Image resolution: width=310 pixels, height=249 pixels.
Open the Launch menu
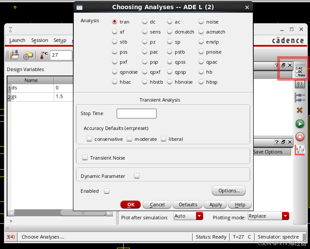click(x=17, y=40)
